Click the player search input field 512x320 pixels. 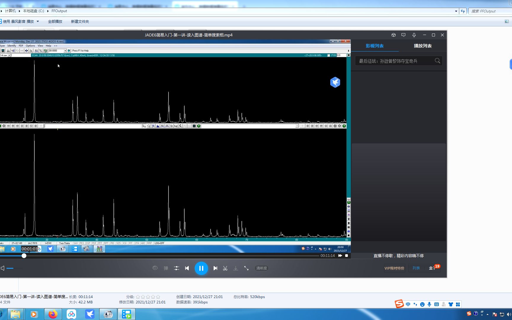[x=395, y=61]
